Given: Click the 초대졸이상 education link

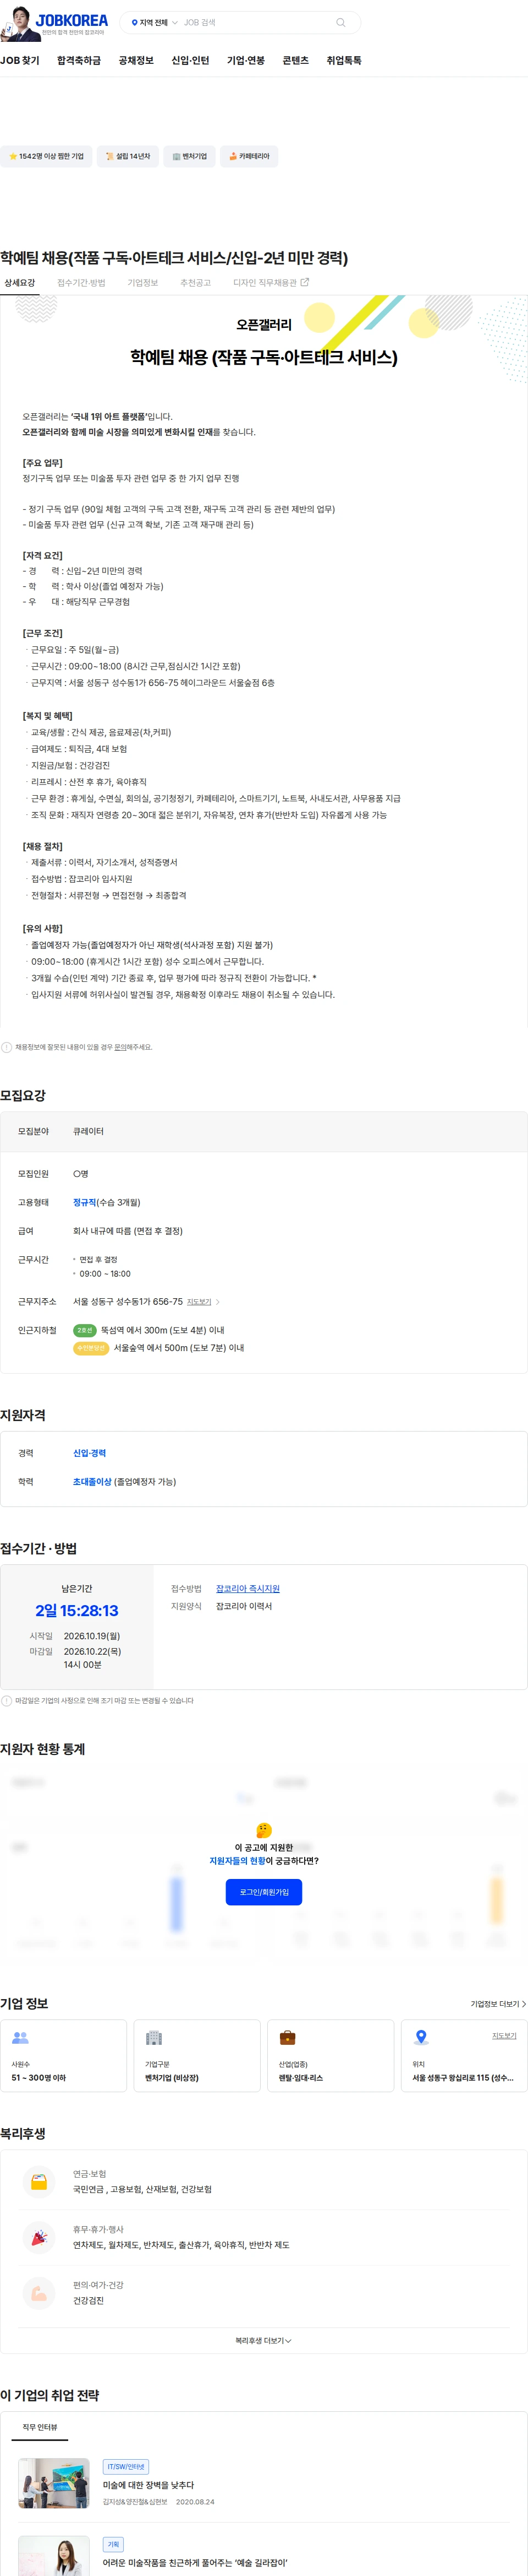Looking at the screenshot, I should click(92, 1481).
